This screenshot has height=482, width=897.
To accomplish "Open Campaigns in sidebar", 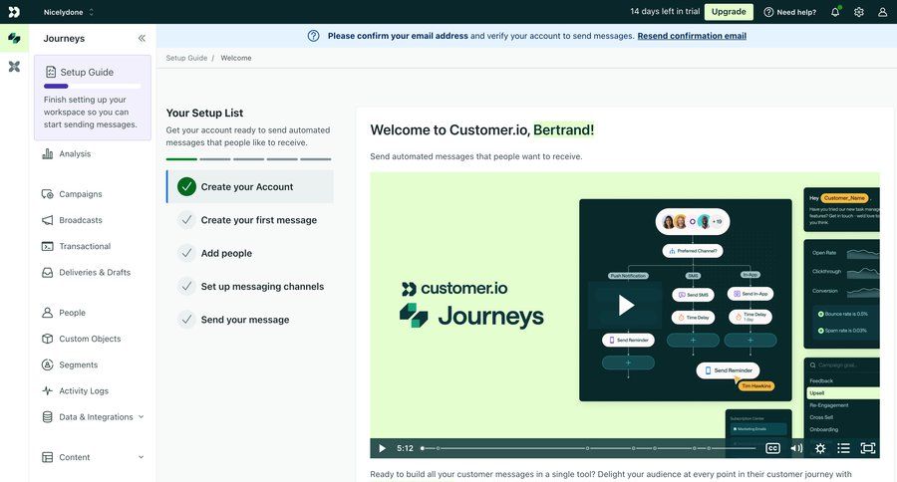I will click(x=81, y=194).
